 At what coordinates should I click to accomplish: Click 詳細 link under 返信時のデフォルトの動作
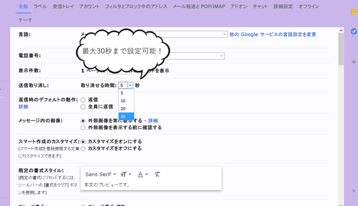pyautogui.click(x=23, y=107)
